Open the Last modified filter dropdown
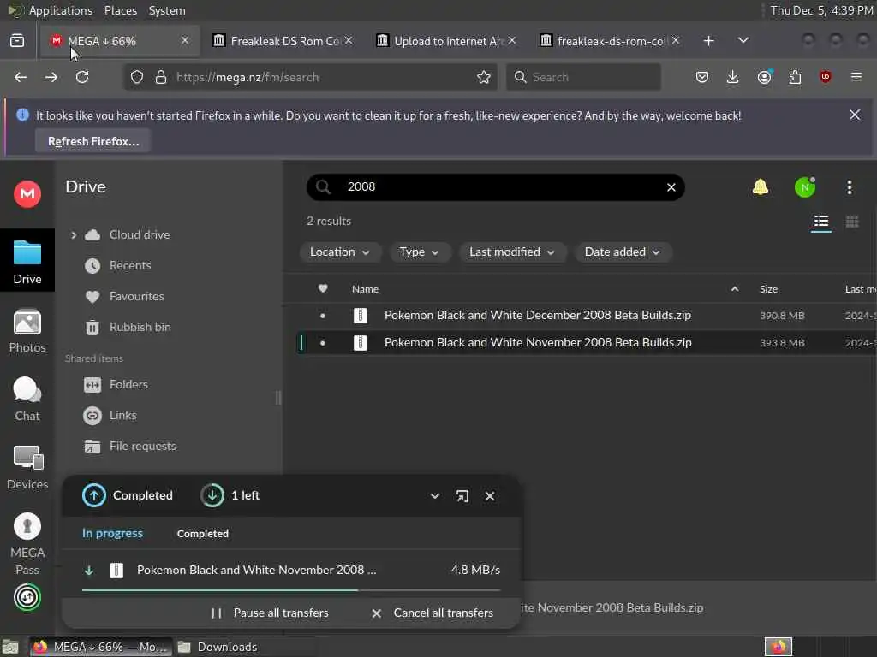Viewport: 877px width, 657px height. 512,252
